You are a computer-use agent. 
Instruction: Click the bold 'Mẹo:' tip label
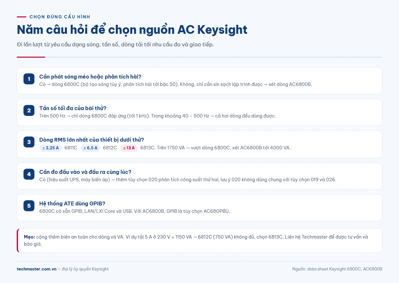[29, 237]
